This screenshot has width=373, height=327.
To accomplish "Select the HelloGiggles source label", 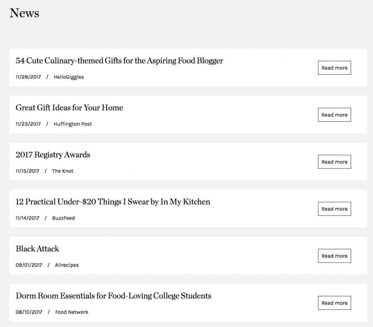I will (x=69, y=77).
